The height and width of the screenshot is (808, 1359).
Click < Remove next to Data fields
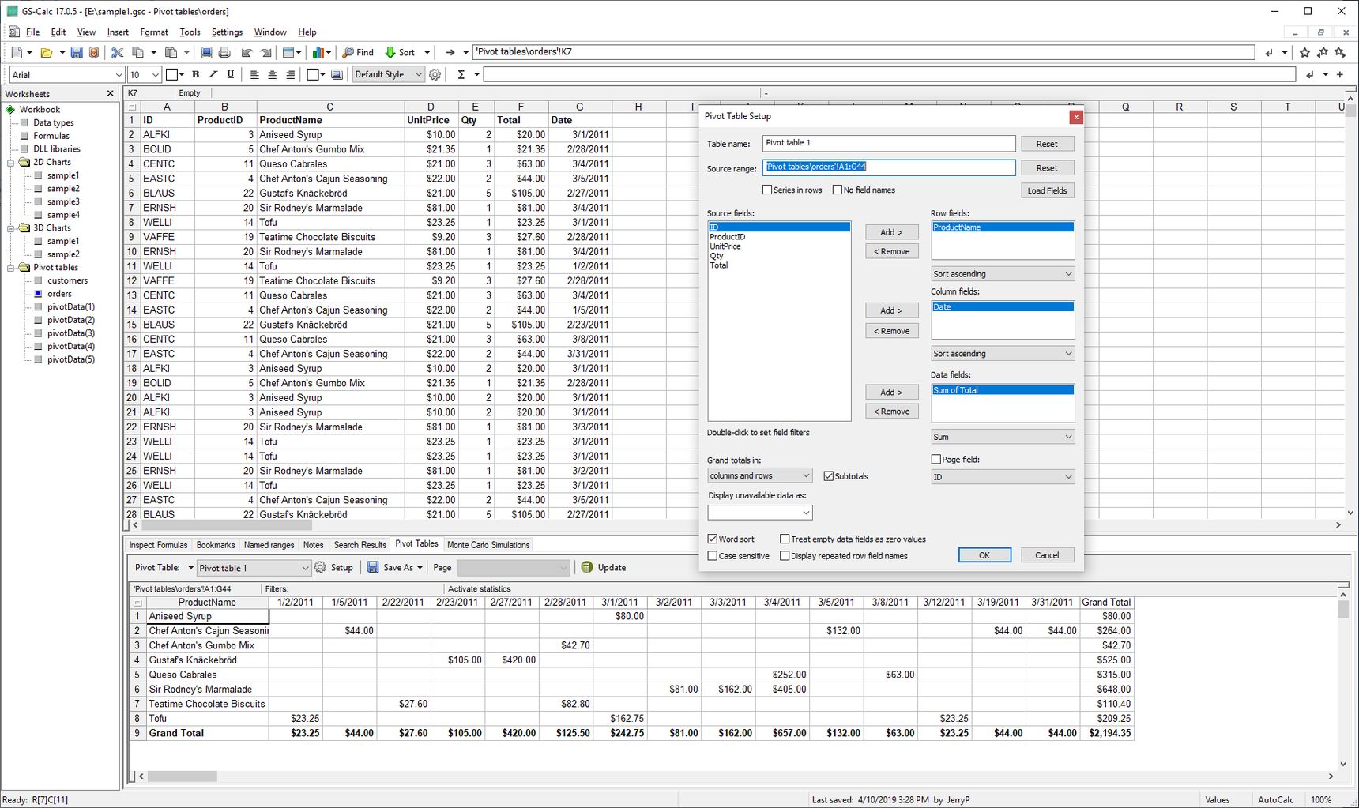click(x=891, y=412)
